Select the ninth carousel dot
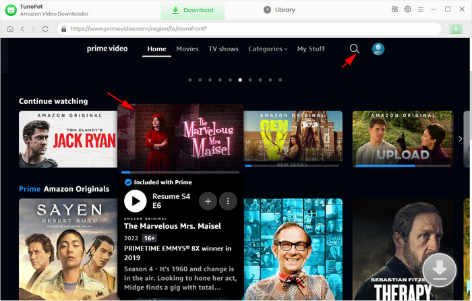The height and width of the screenshot is (301, 472). [270, 80]
